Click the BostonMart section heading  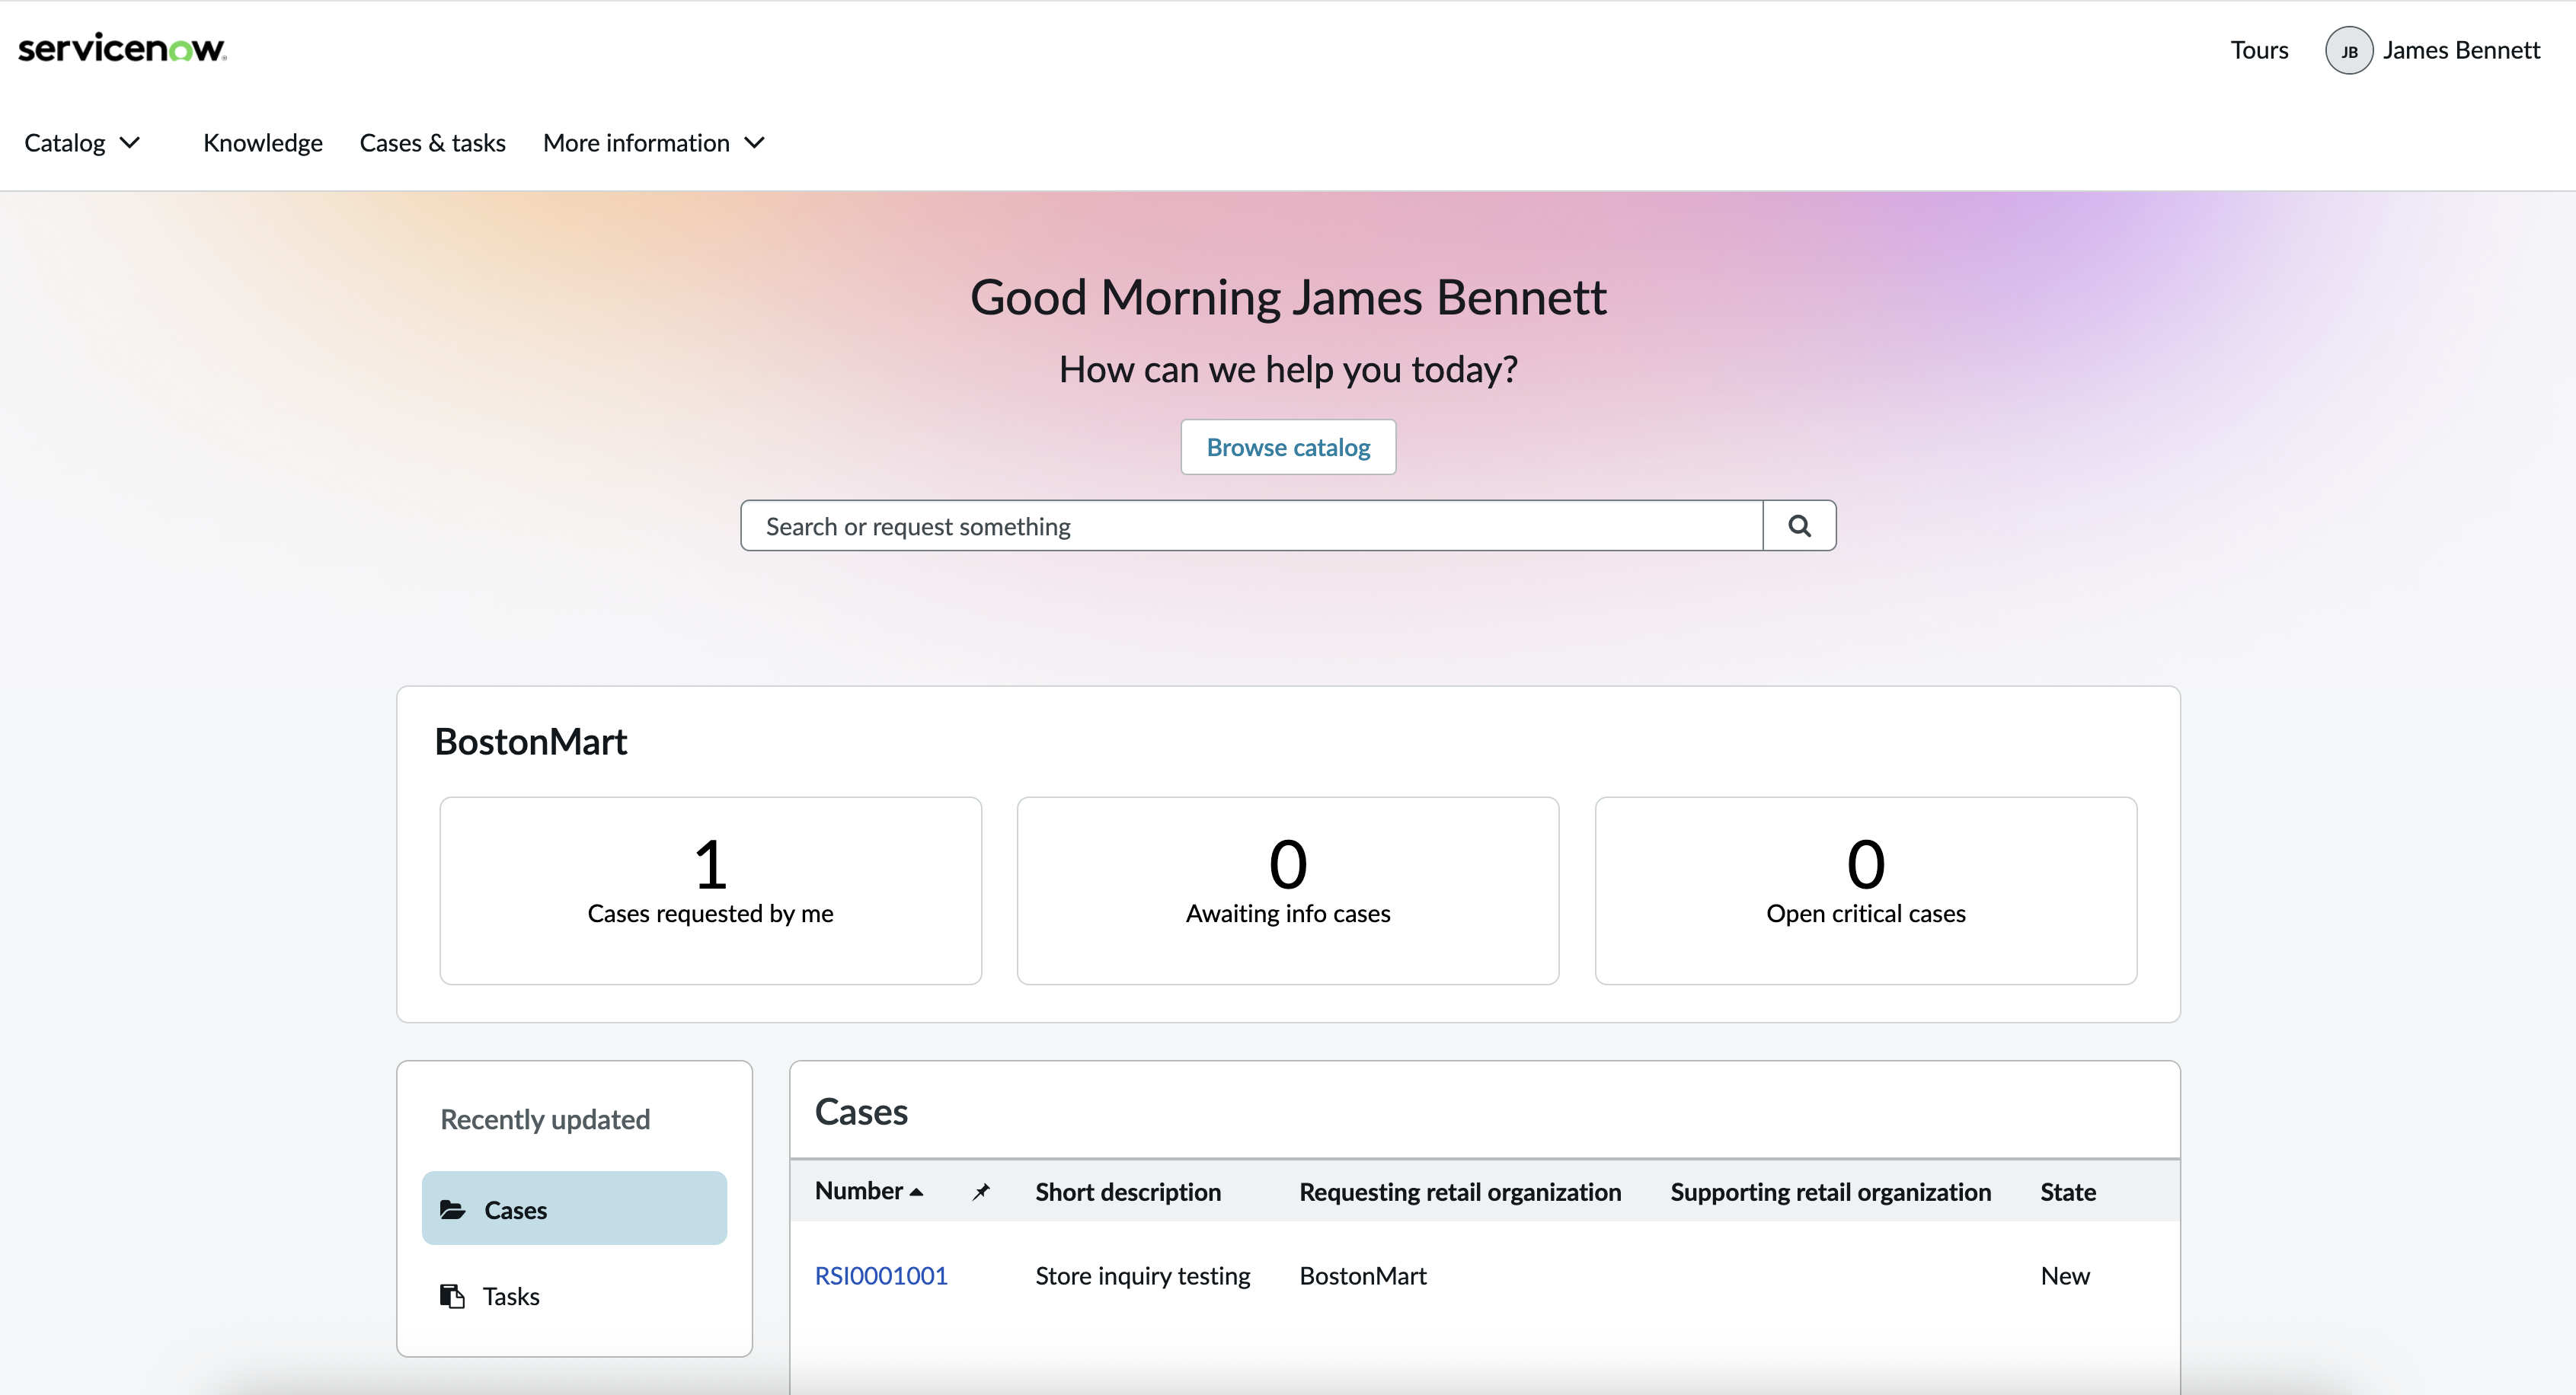click(x=531, y=741)
